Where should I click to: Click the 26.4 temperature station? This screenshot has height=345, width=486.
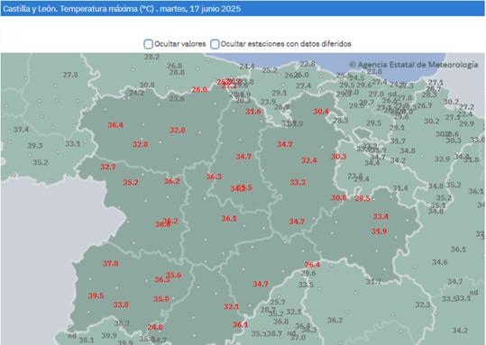[x=312, y=265]
